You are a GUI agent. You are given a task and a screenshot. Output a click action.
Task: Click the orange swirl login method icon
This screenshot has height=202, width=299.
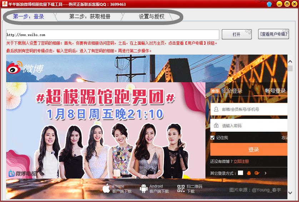click(257, 173)
